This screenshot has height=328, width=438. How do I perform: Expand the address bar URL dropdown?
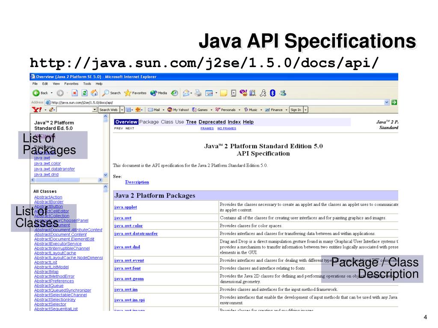(x=387, y=102)
